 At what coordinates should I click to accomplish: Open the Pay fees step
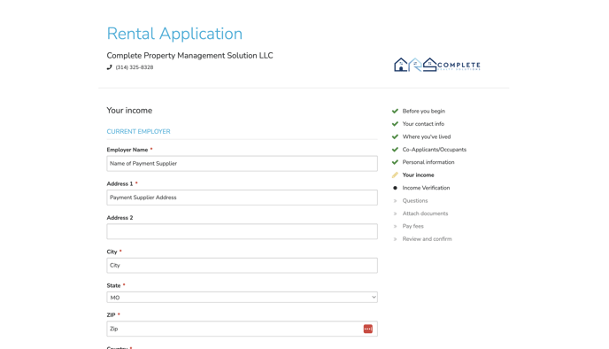click(x=412, y=226)
